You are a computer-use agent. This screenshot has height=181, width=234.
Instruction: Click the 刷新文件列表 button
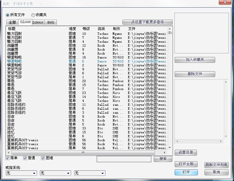(x=216, y=165)
